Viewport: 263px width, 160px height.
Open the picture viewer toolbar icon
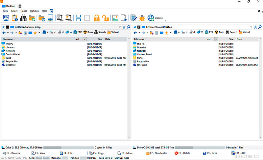click(115, 18)
